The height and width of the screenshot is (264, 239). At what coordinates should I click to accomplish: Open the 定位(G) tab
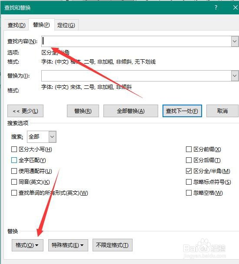tap(66, 25)
